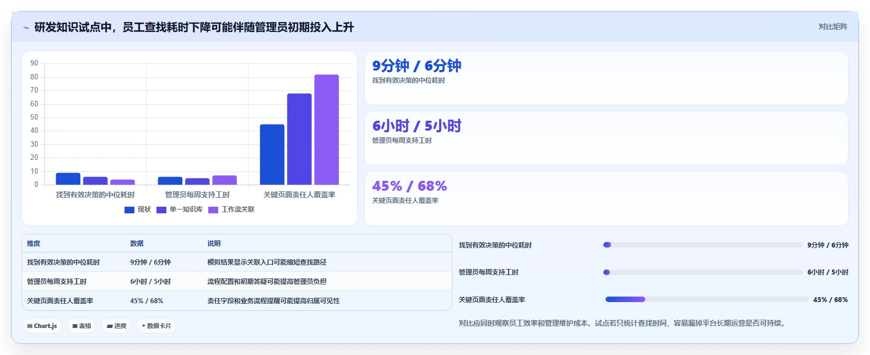870x355 pixels.
Task: Click the Chart.js tag chip
Action: click(x=42, y=326)
